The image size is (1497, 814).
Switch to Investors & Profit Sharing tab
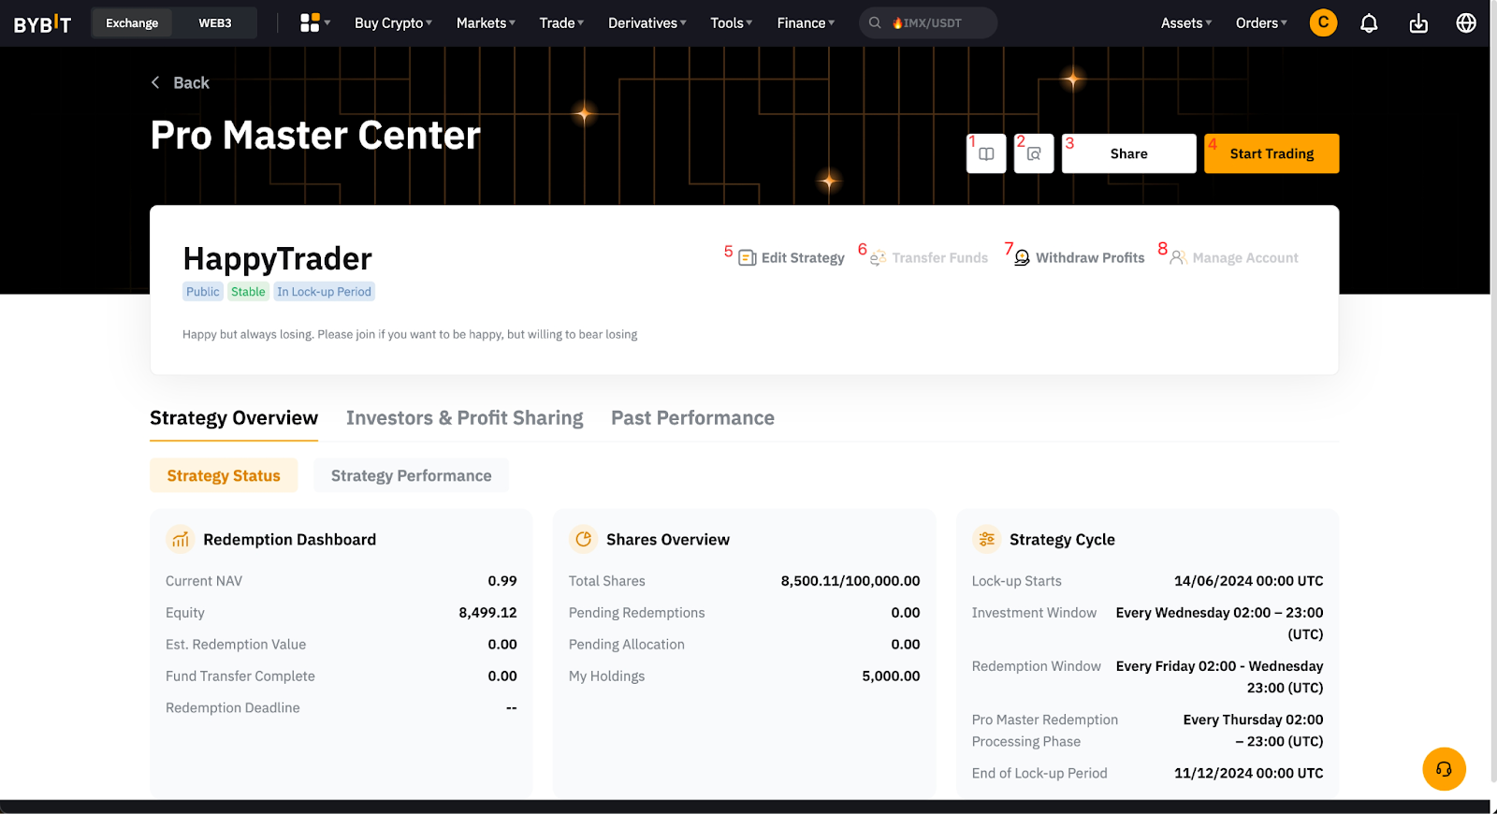[x=464, y=418]
